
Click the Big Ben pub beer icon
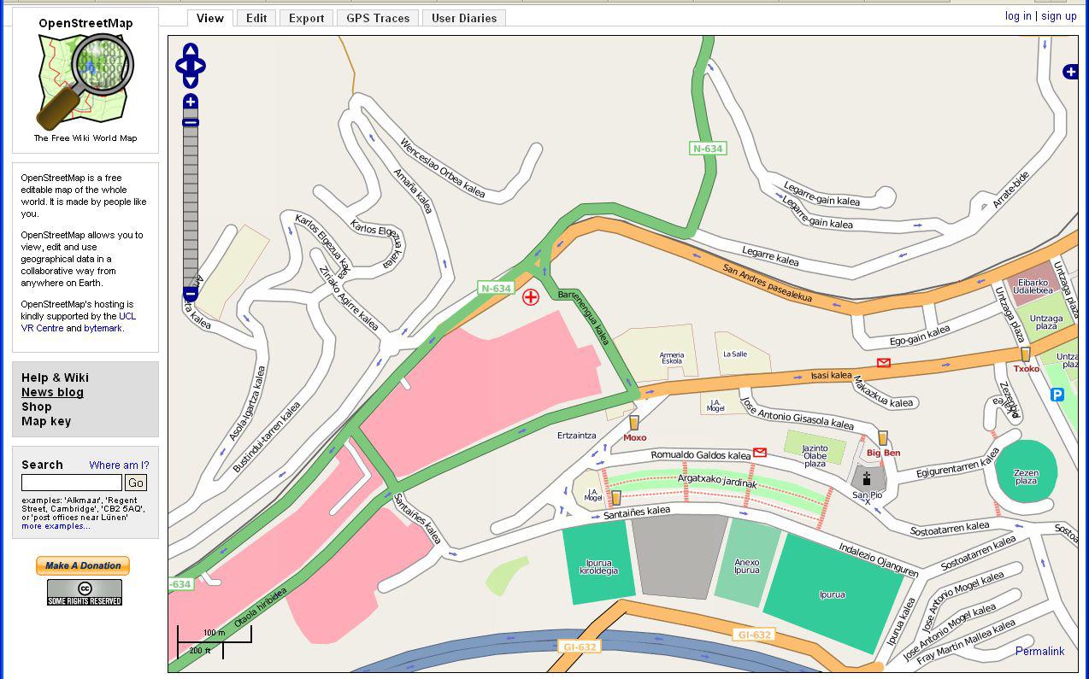tap(883, 438)
